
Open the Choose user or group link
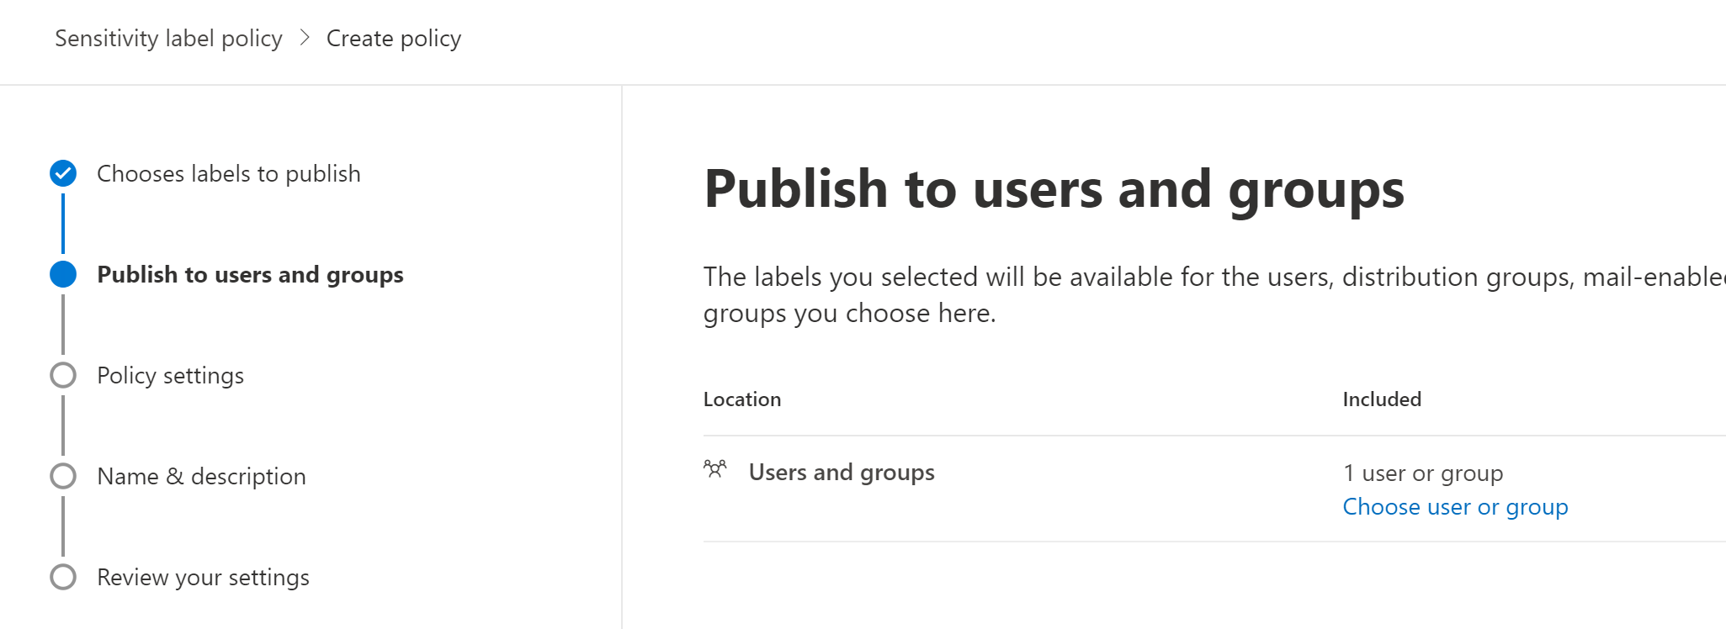tap(1454, 507)
